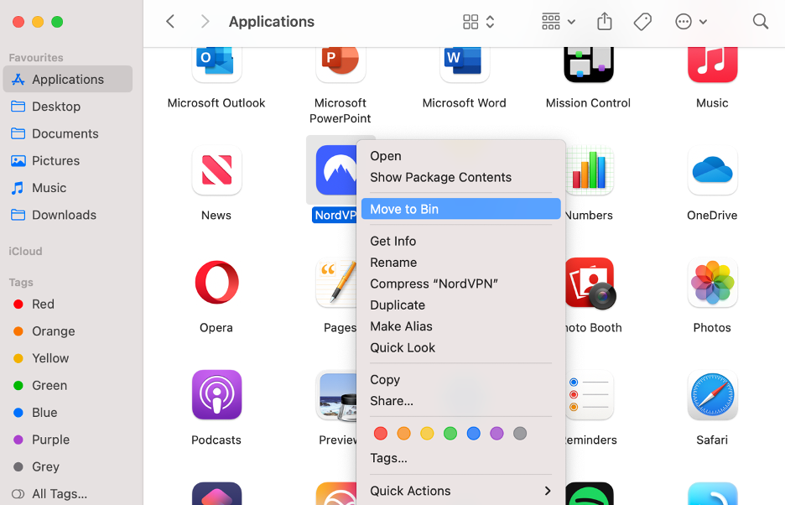The image size is (785, 505).
Task: Open the Microsoft Word app
Action: 464,62
